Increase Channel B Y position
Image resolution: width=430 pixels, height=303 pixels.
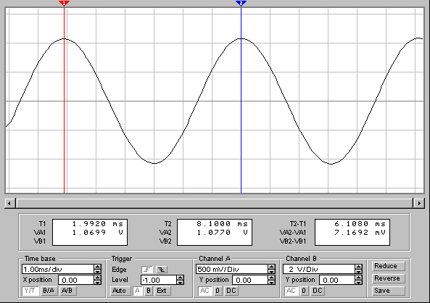pos(358,278)
